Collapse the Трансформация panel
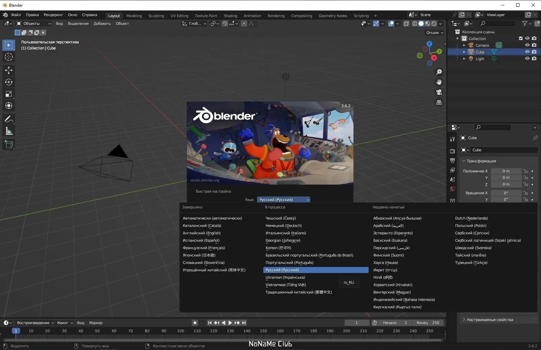Screen dimensions: 541x350 [x=464, y=161]
